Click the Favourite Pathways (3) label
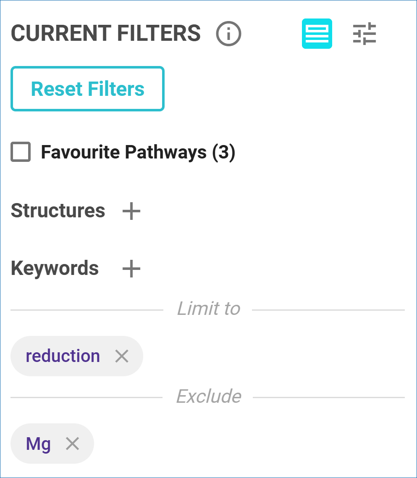This screenshot has height=478, width=417. pyautogui.click(x=138, y=152)
